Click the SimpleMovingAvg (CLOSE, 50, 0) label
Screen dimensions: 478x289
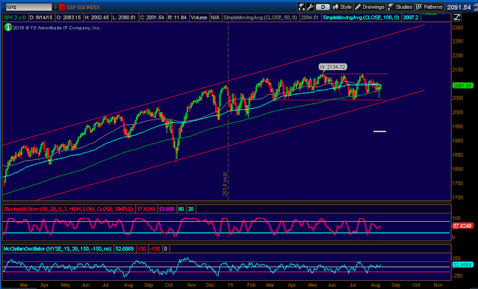(x=261, y=18)
